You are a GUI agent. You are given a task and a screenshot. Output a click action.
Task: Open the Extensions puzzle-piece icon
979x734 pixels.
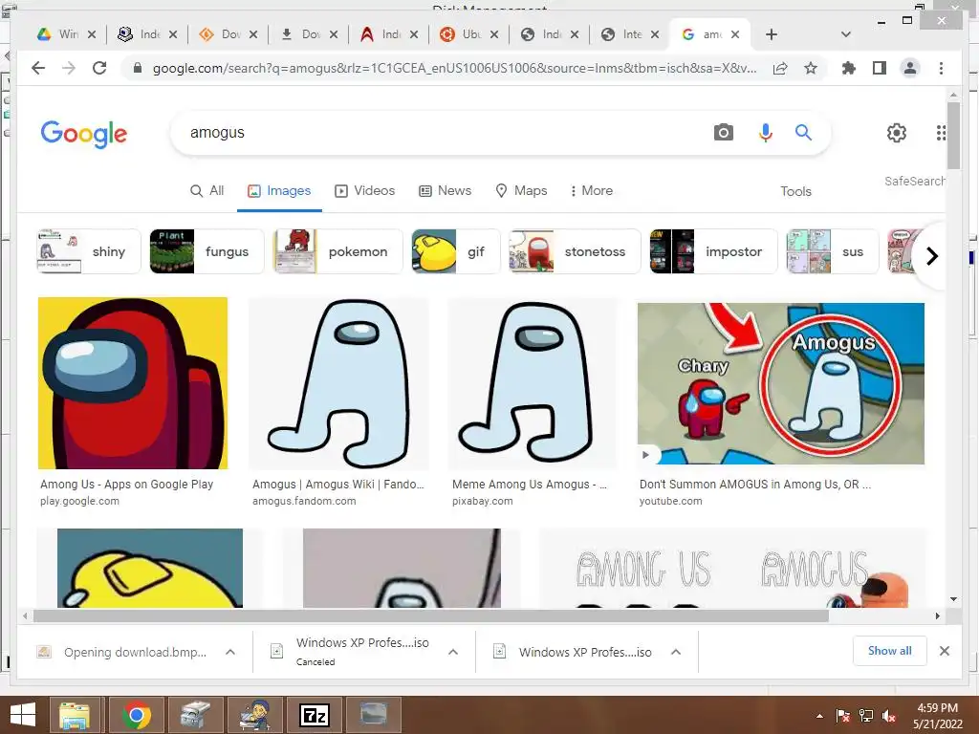point(849,68)
